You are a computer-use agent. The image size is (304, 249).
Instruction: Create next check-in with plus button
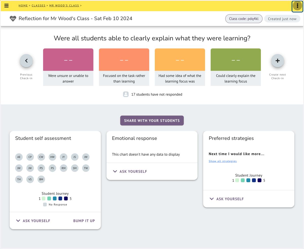(278, 61)
